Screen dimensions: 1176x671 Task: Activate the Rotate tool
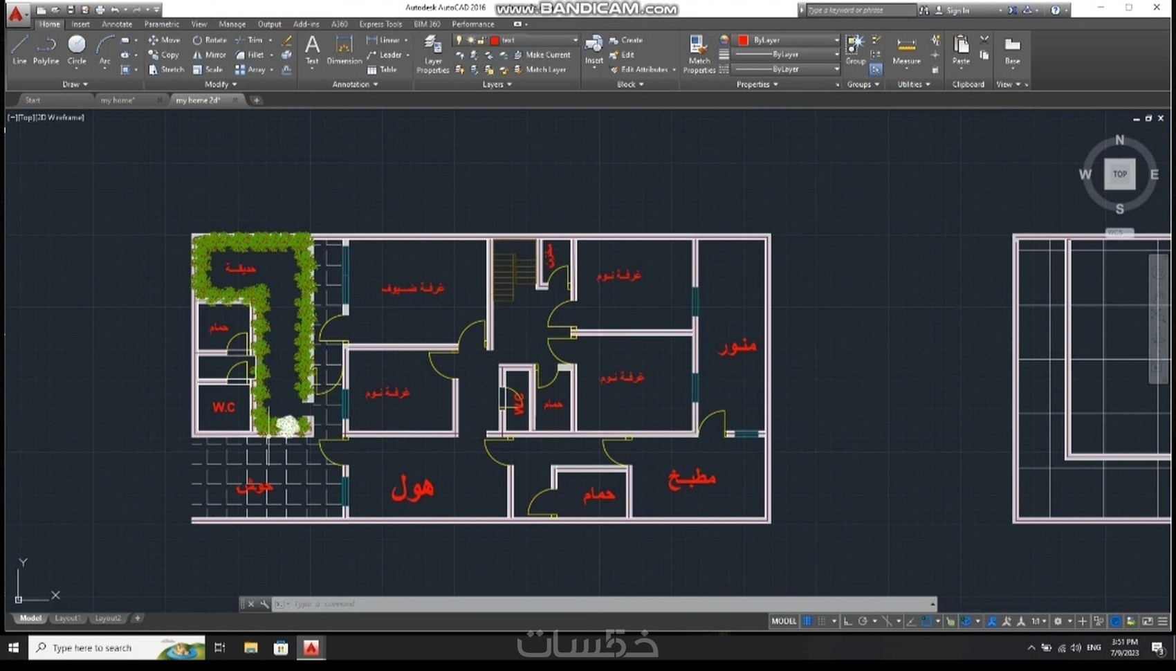tap(209, 40)
